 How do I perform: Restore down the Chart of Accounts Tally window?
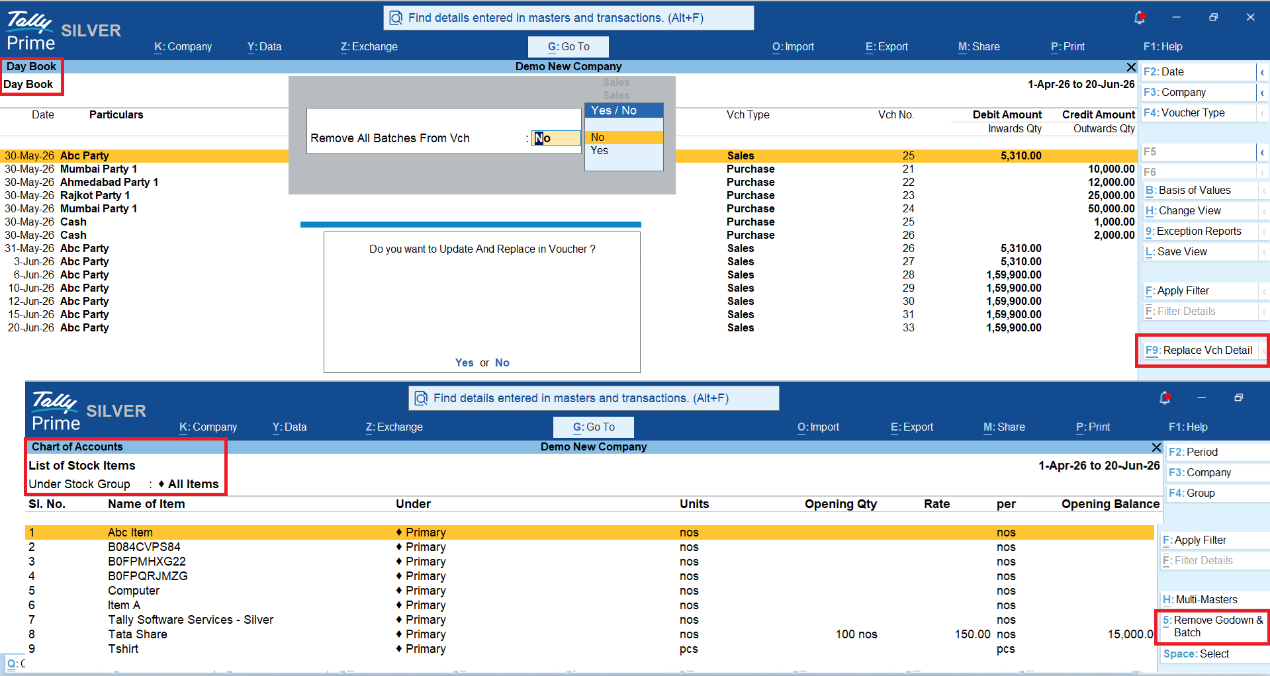(1238, 398)
